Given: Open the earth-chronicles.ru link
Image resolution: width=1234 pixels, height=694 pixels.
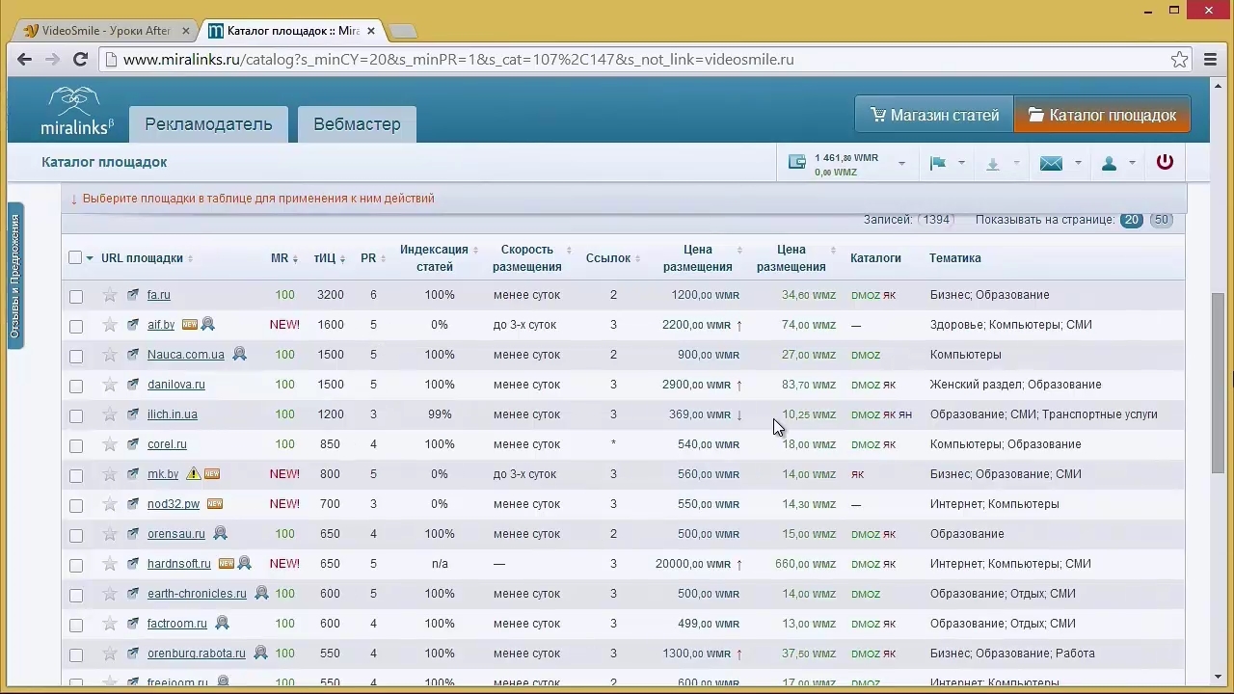Looking at the screenshot, I should (197, 594).
